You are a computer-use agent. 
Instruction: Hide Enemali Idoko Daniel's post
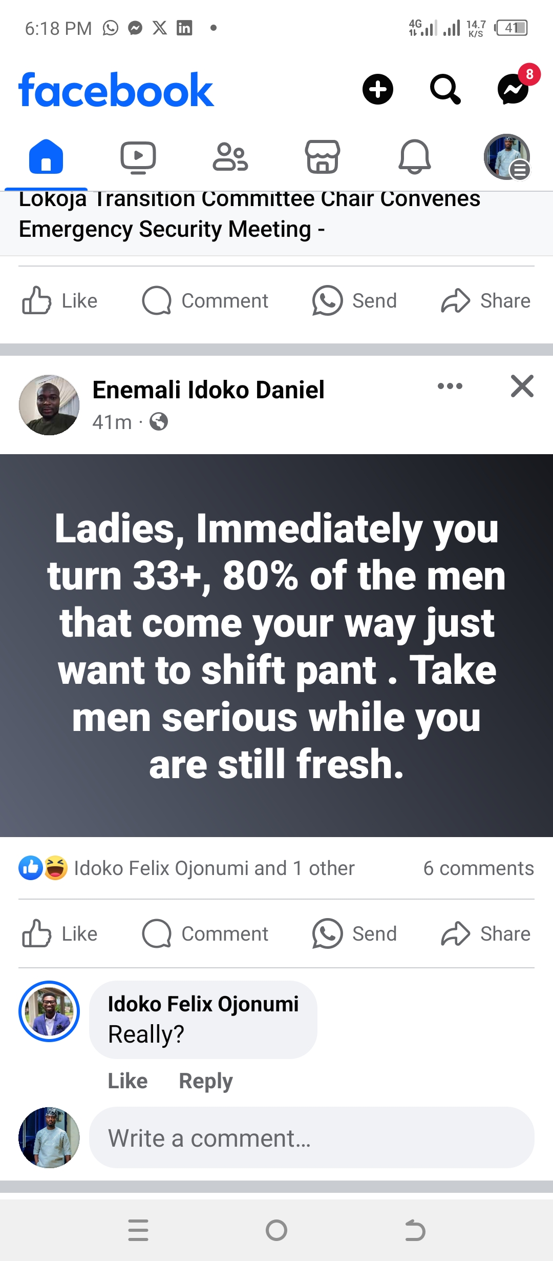pyautogui.click(x=522, y=386)
